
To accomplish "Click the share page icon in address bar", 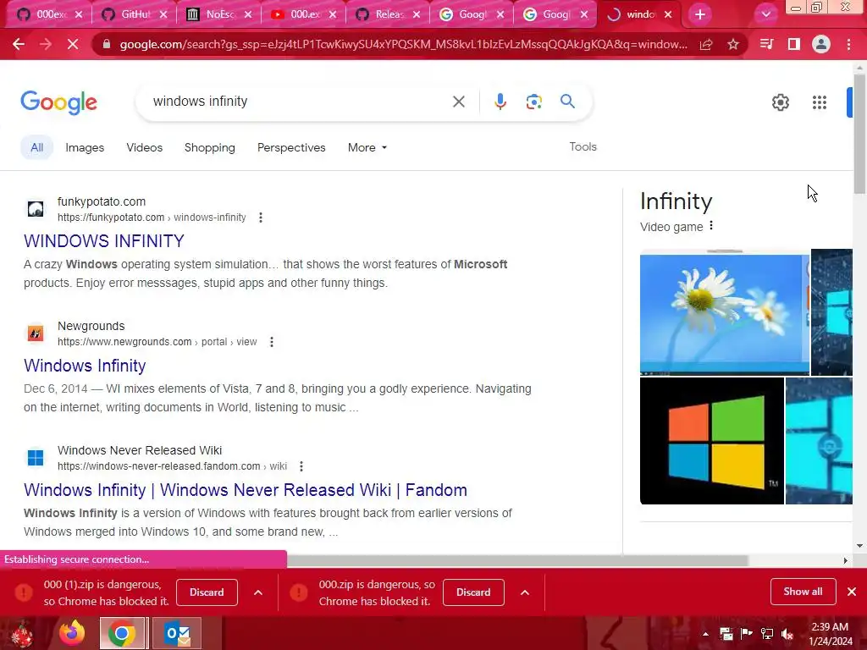I will point(706,44).
